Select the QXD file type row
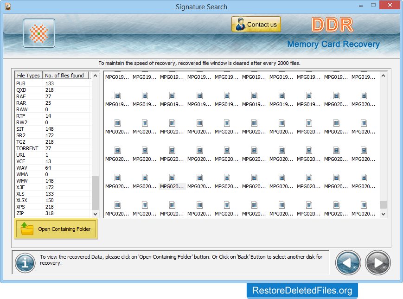The width and height of the screenshot is (403, 299). coord(53,90)
